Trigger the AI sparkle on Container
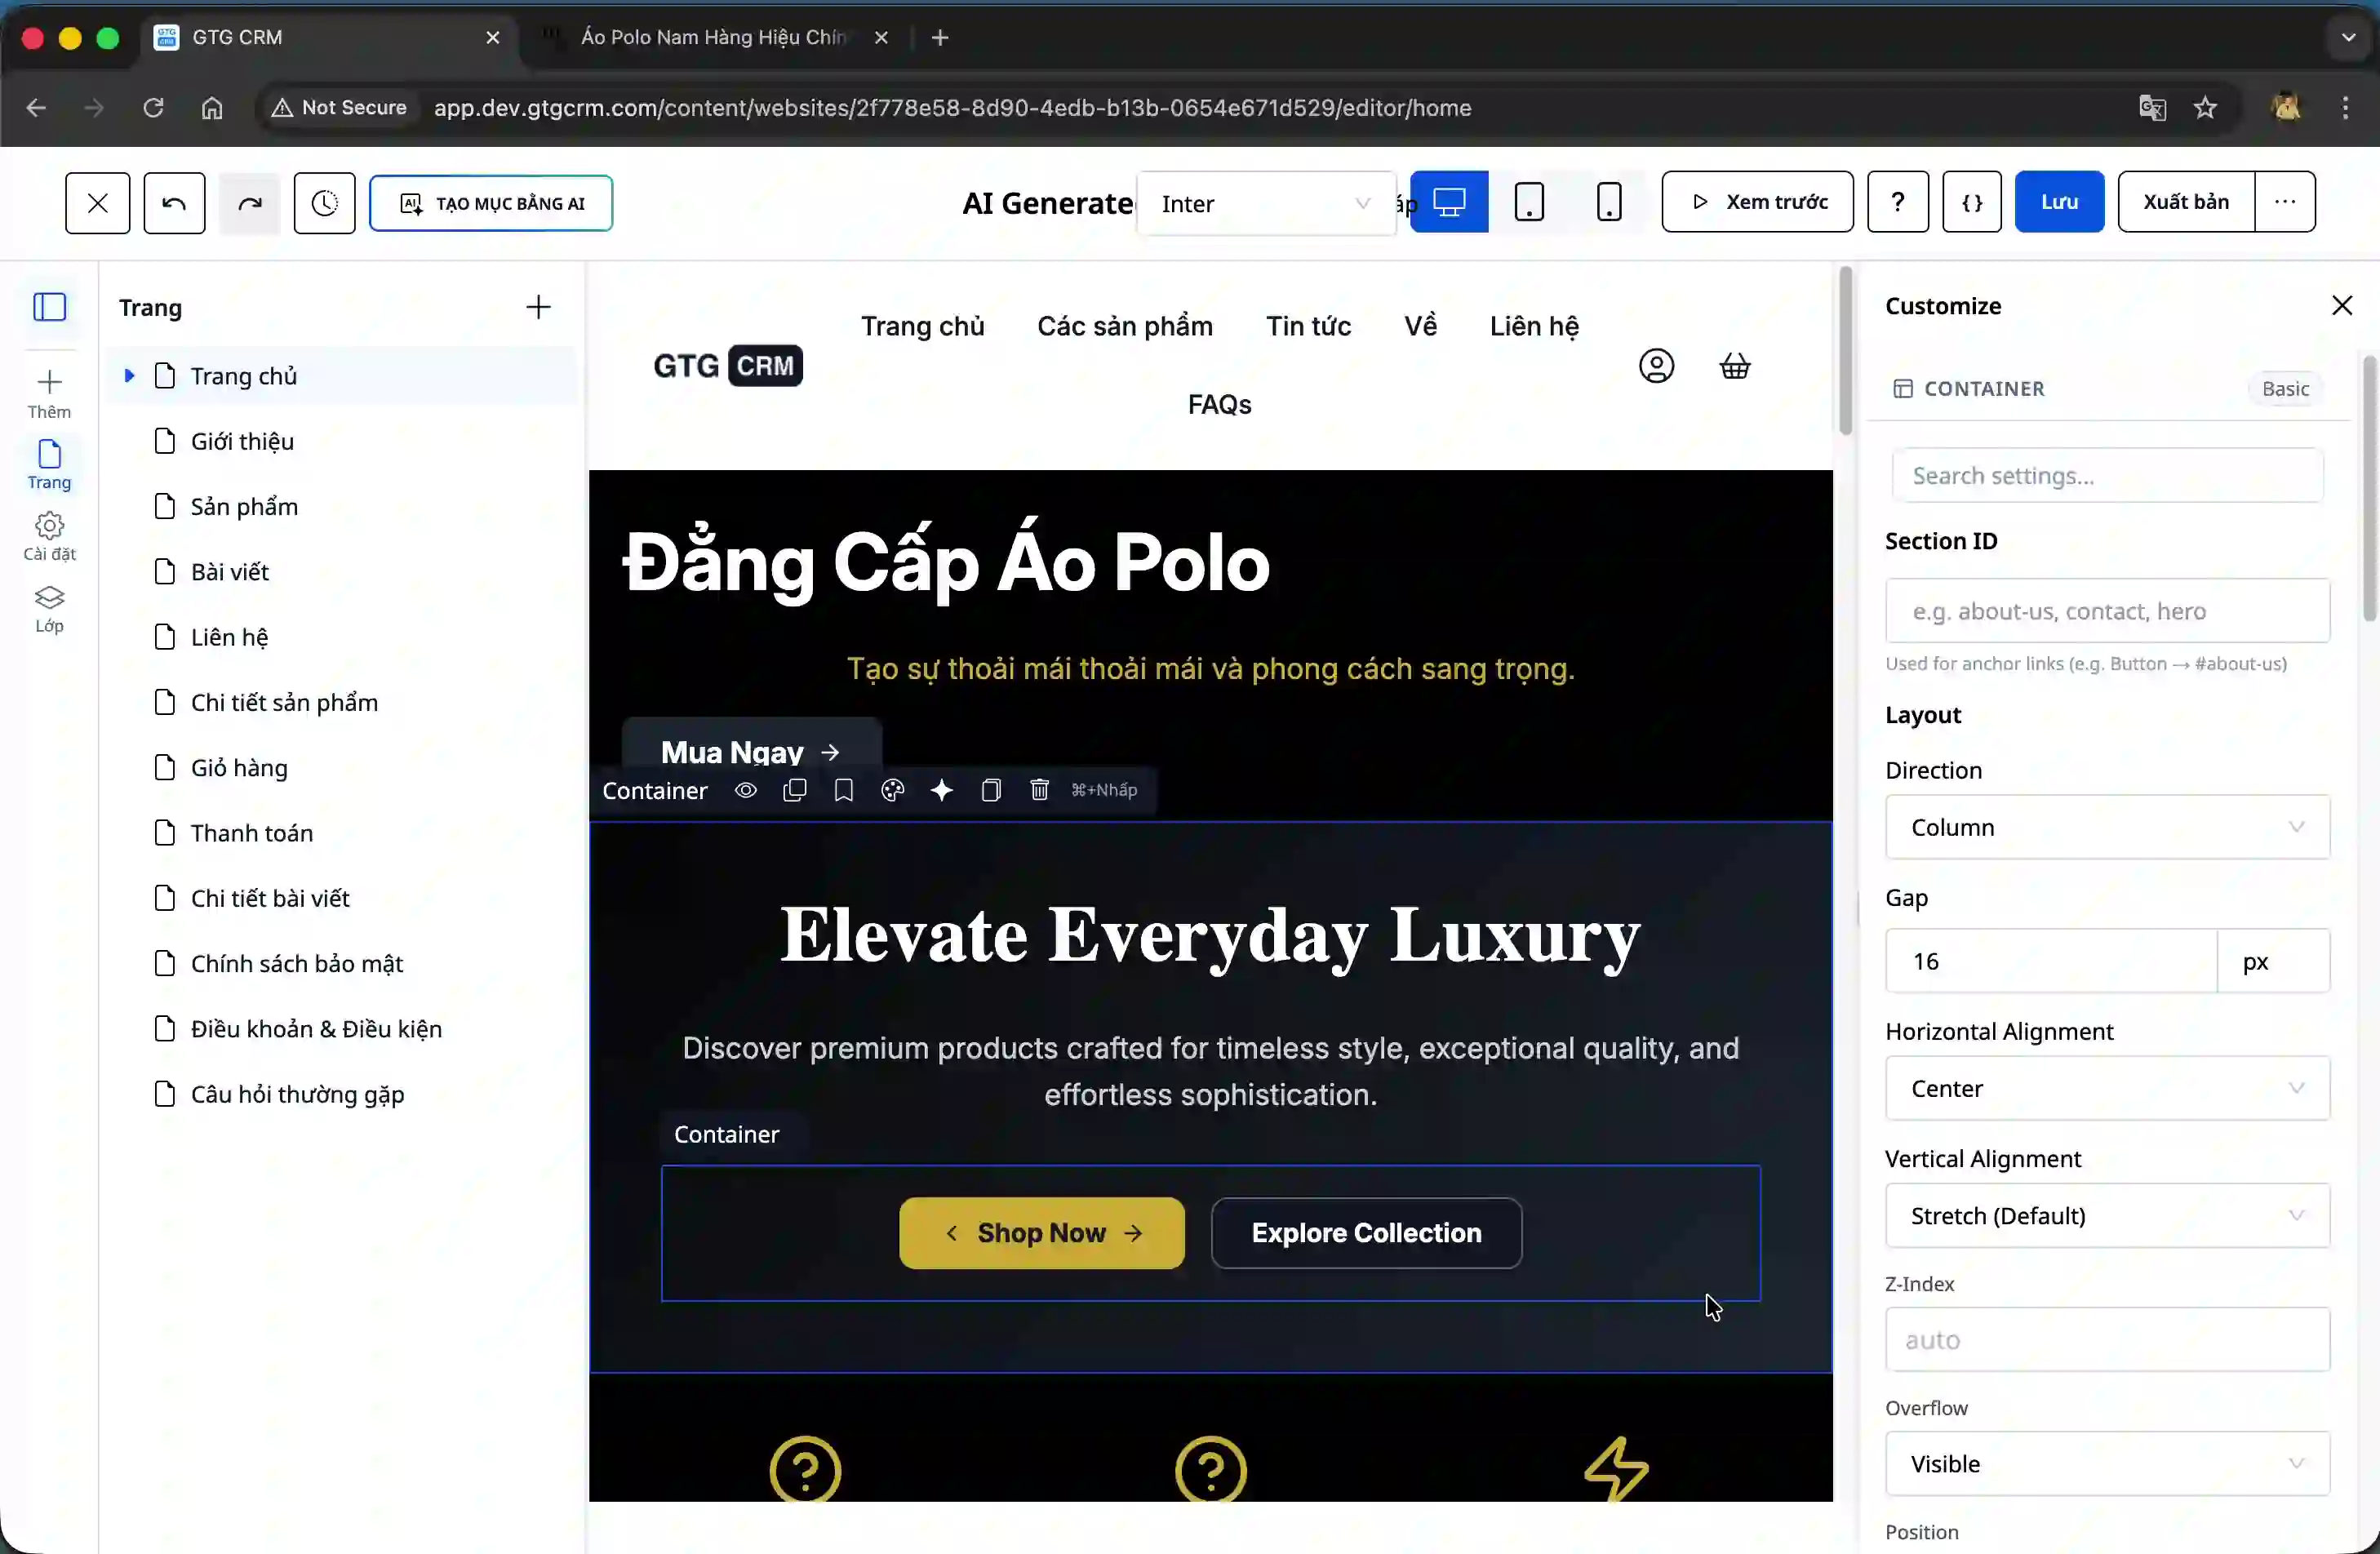Screen dimensions: 2380x1554 [941, 791]
